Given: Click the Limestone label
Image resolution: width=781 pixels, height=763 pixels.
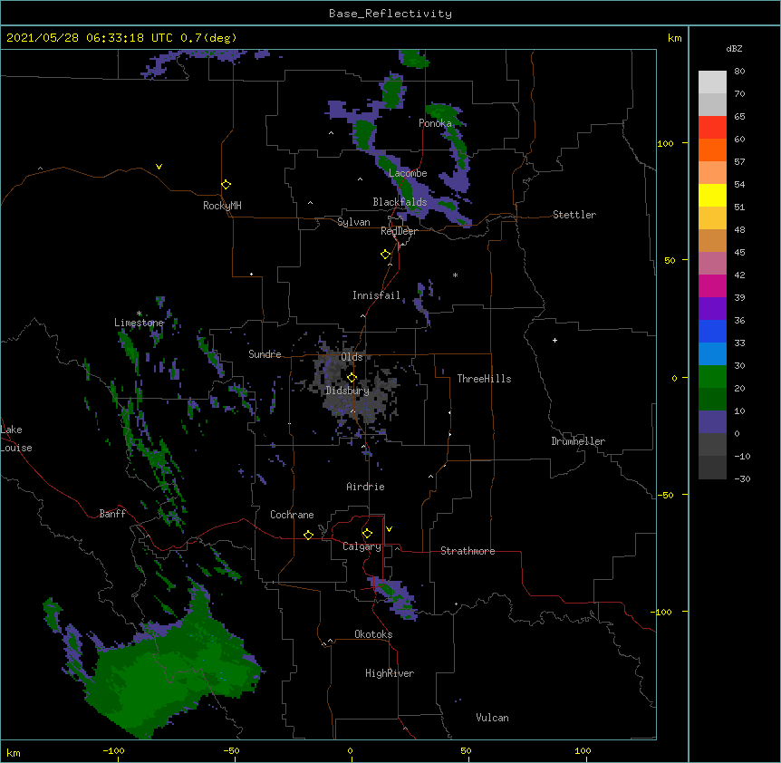Looking at the screenshot, I should pyautogui.click(x=139, y=323).
